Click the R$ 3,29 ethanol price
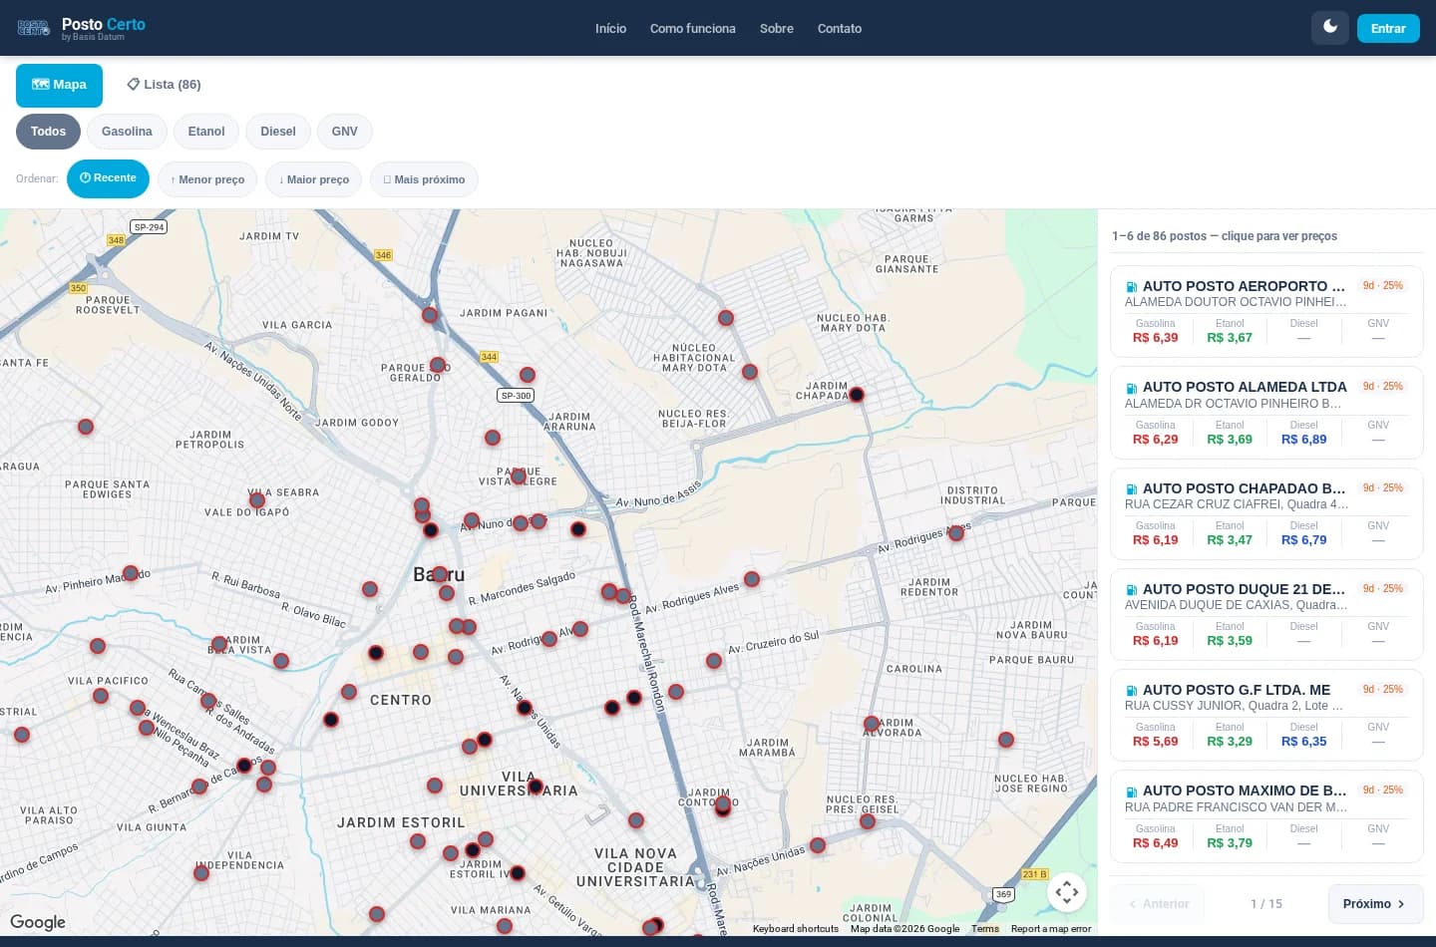The height and width of the screenshot is (947, 1436). click(x=1230, y=742)
